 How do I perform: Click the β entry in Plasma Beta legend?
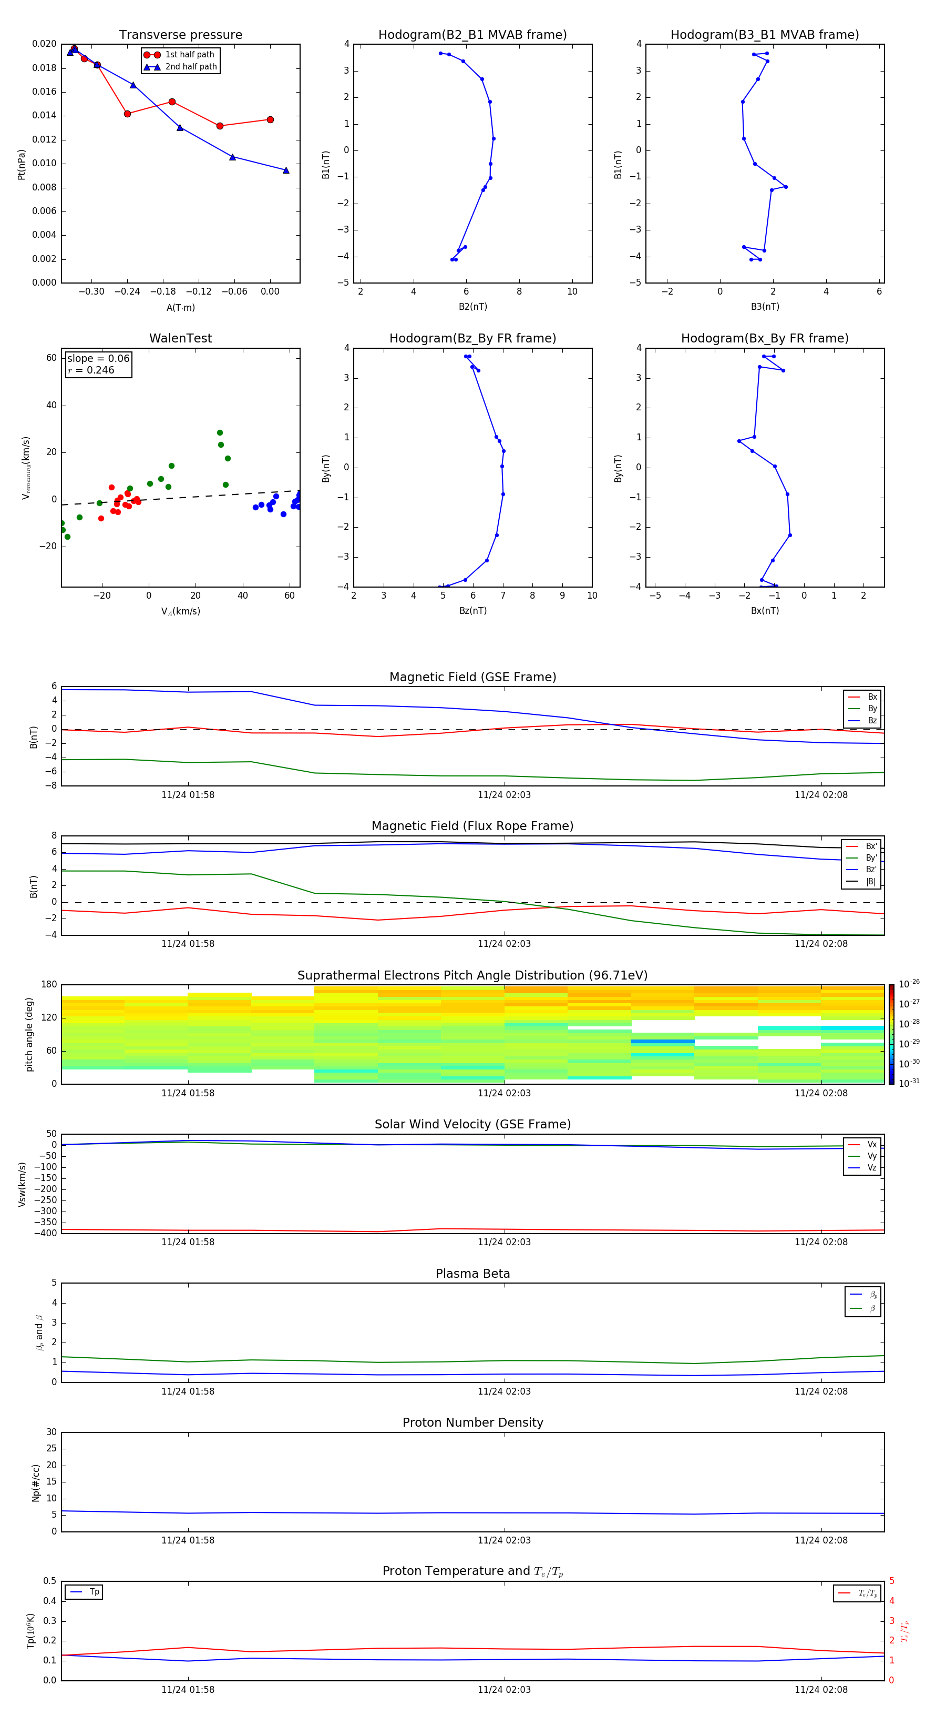(863, 1308)
